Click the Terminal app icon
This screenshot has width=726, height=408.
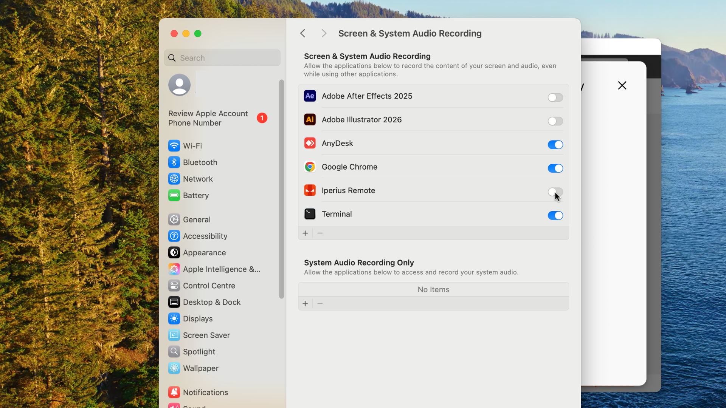tap(310, 214)
